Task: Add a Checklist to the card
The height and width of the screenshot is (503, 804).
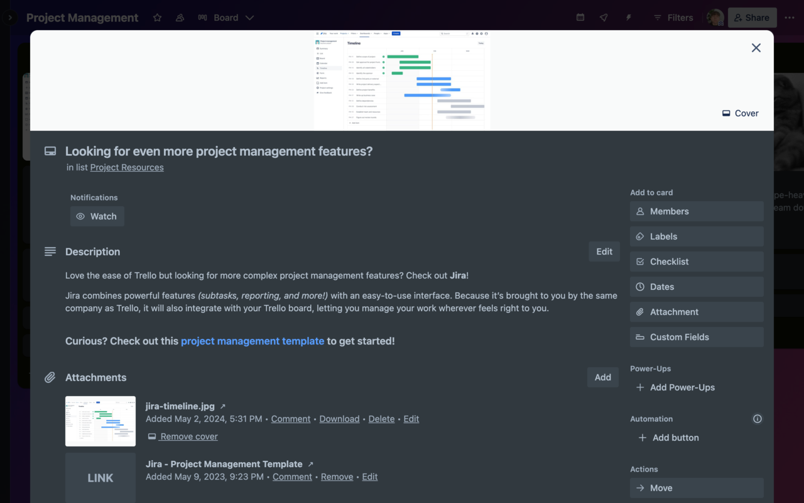Action: click(696, 262)
